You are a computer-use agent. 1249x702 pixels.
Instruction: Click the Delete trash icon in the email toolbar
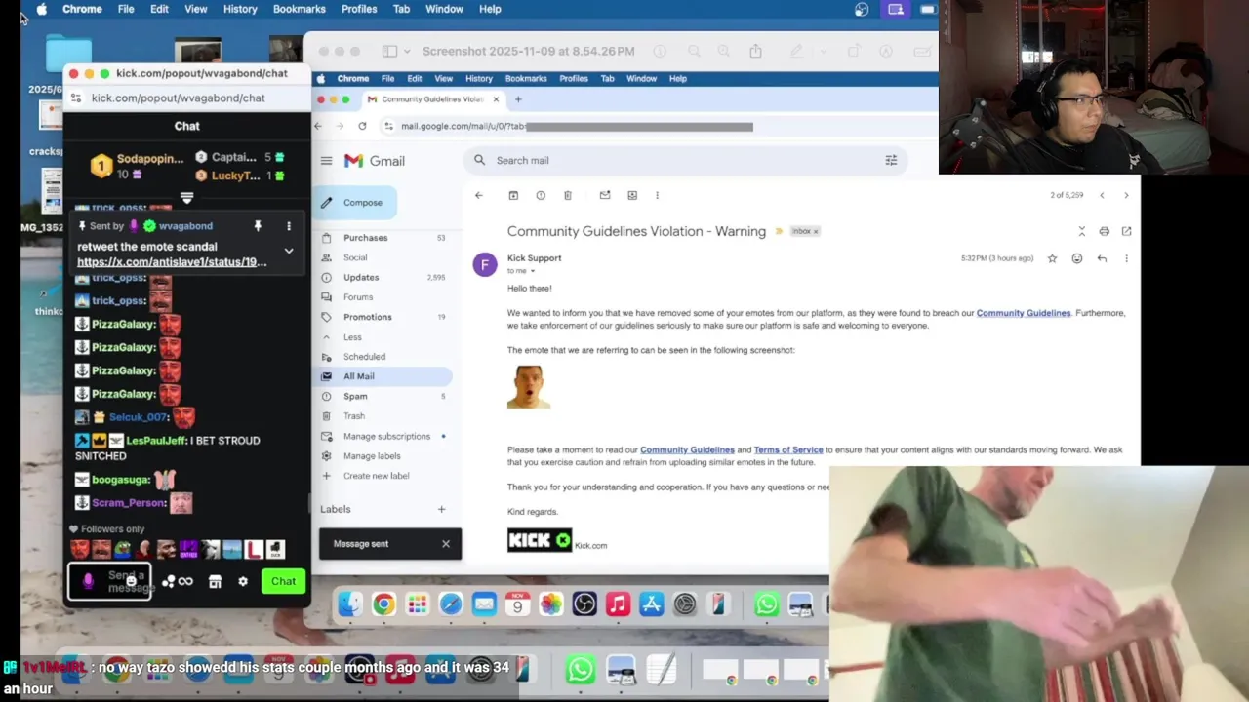[568, 195]
